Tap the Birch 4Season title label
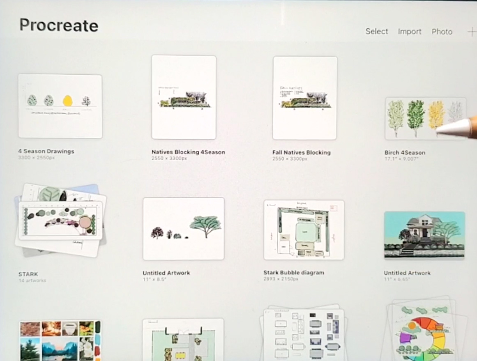Viewport: 477px width, 361px height. tap(405, 152)
